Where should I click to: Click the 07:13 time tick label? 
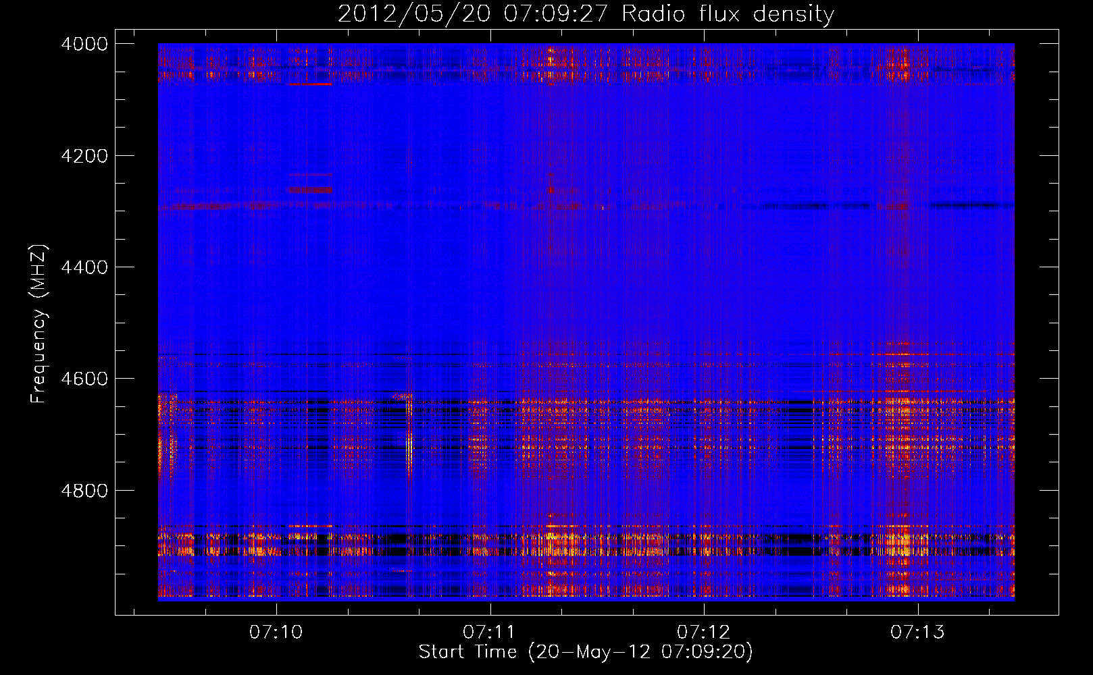917,632
